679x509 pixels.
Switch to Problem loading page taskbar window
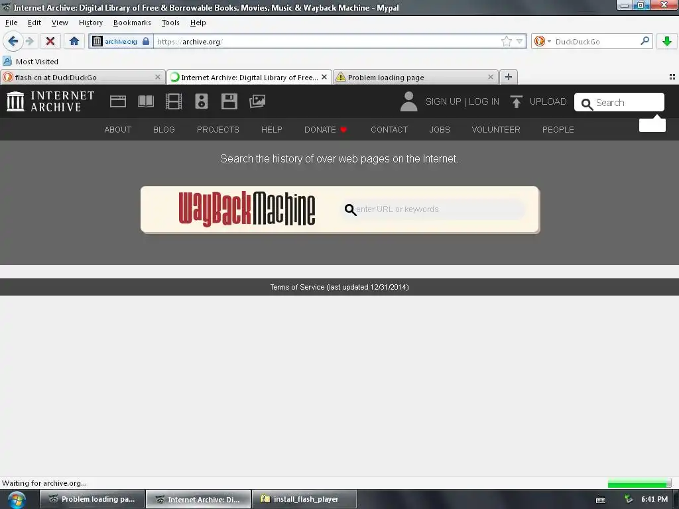(x=92, y=499)
